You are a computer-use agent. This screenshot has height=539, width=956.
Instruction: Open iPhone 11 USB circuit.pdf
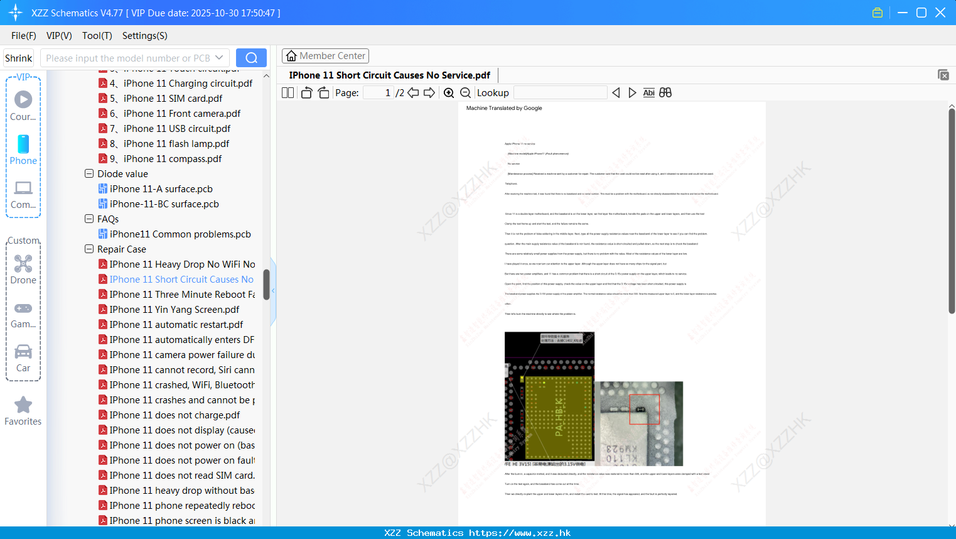171,128
